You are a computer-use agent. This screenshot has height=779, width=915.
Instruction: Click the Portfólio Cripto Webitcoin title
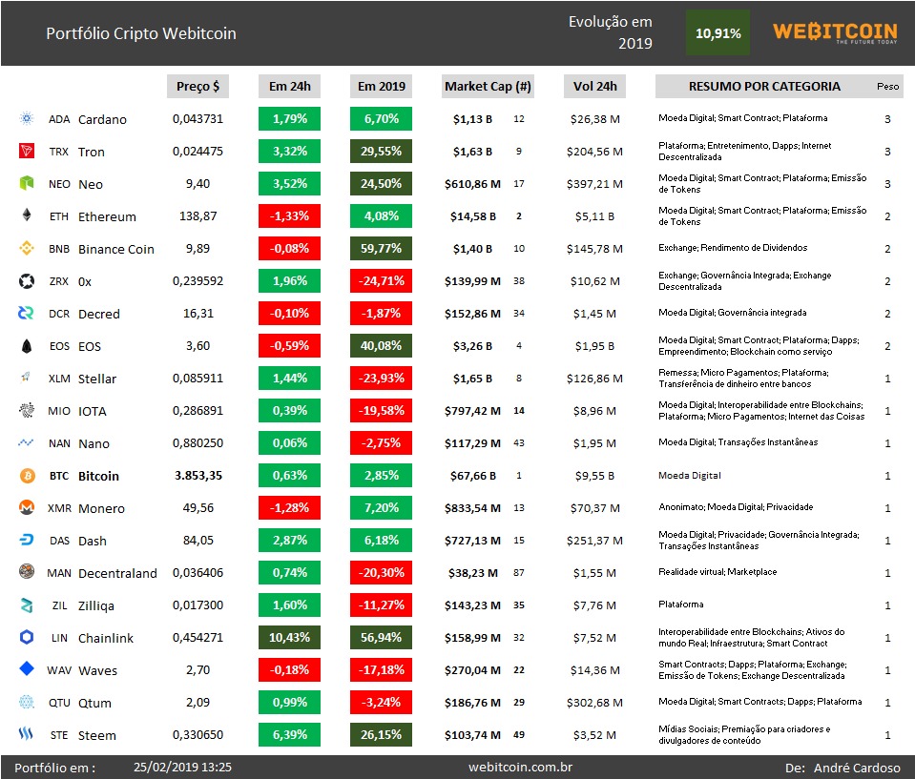141,33
